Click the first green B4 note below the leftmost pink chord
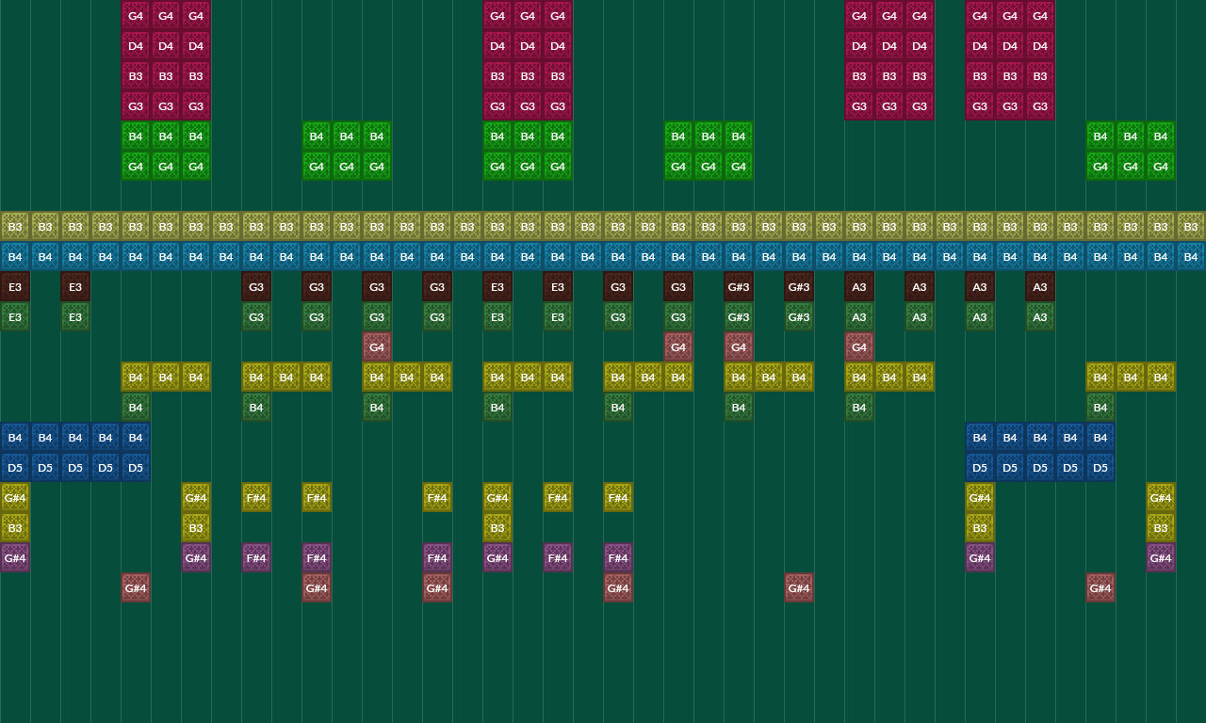Screen dimensions: 1206x723 [135, 137]
